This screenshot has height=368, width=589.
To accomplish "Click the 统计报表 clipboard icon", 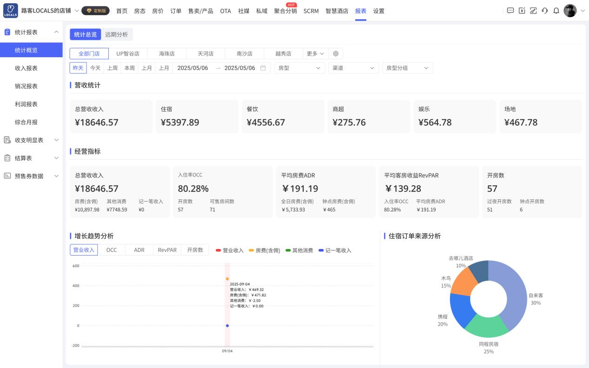I will tap(7, 32).
